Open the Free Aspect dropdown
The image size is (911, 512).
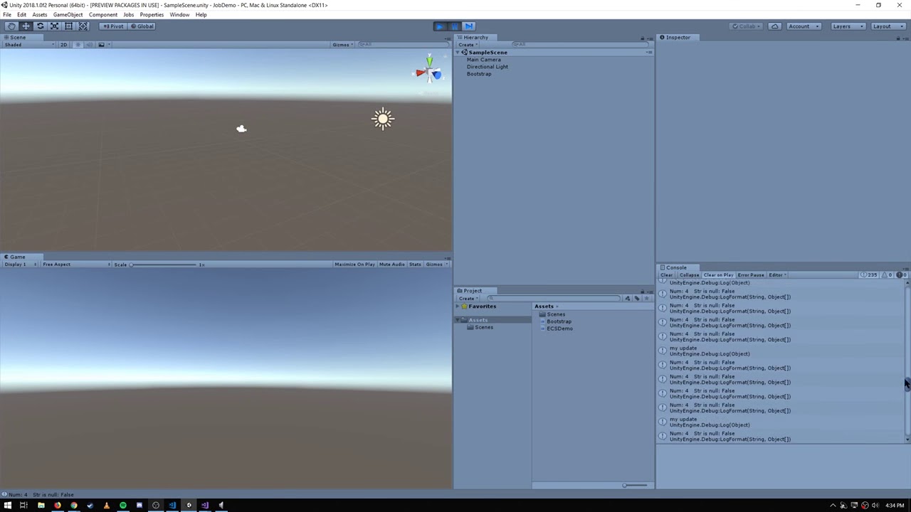tap(76, 265)
